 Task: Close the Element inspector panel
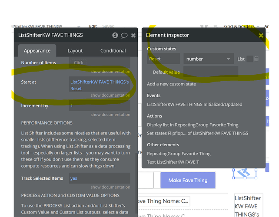(x=261, y=35)
